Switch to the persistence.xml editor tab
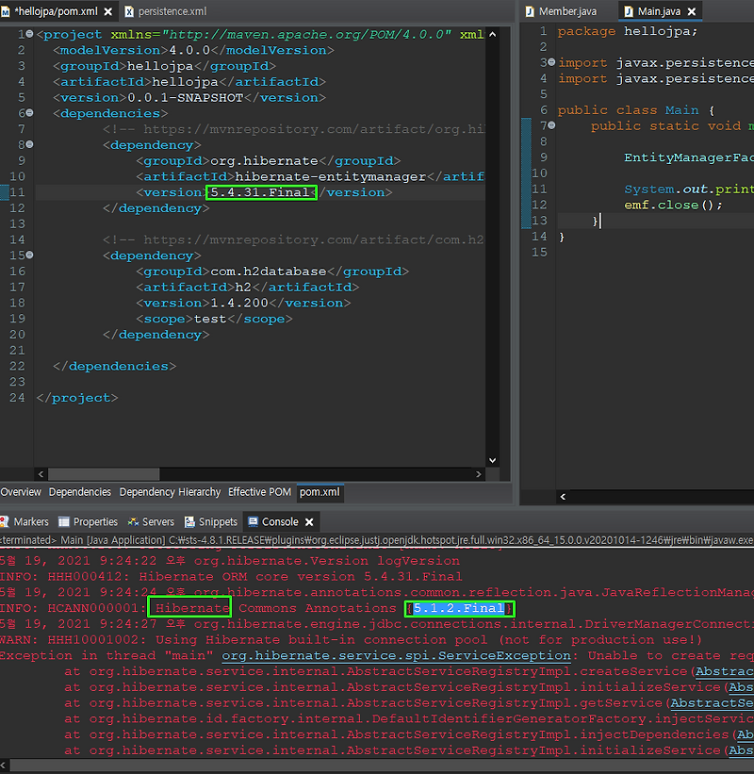The height and width of the screenshot is (774, 754). 172,11
